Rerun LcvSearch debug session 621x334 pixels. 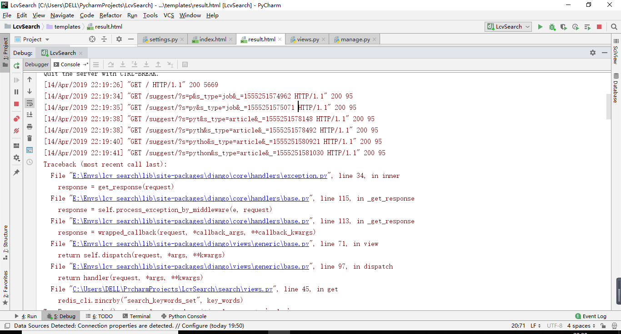click(16, 65)
